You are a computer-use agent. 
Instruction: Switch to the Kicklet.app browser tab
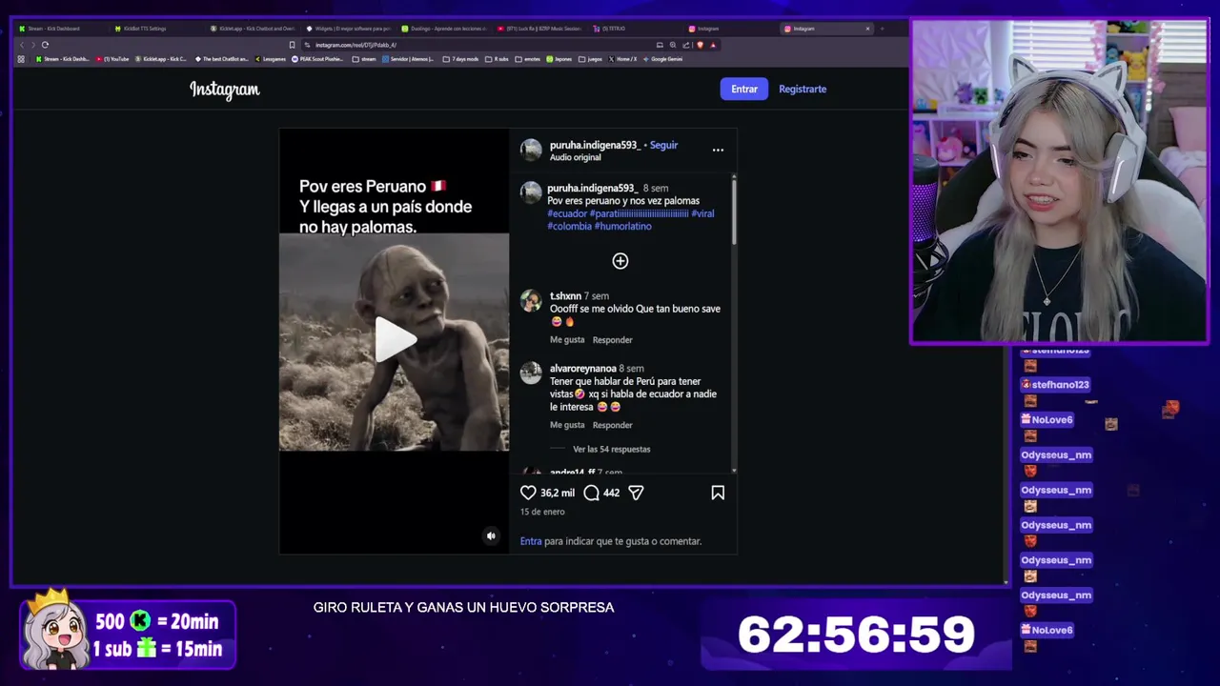(x=253, y=29)
